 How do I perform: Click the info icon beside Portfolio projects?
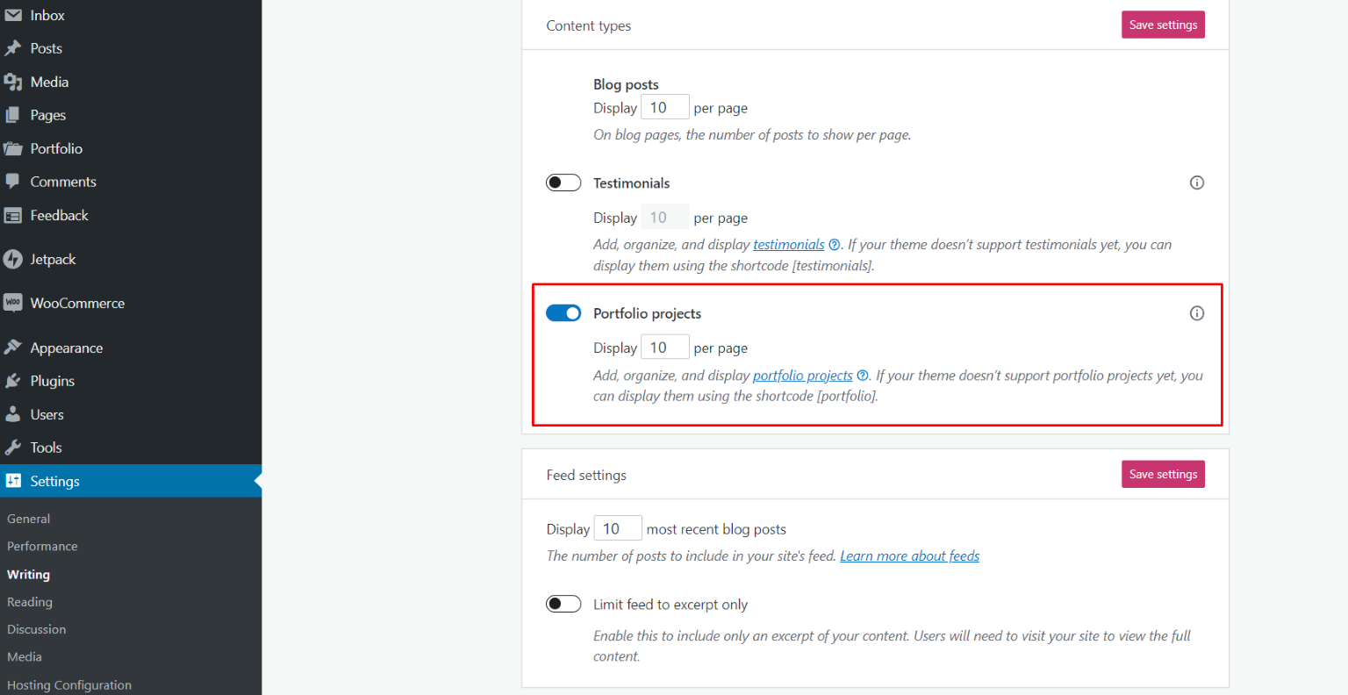click(1196, 313)
